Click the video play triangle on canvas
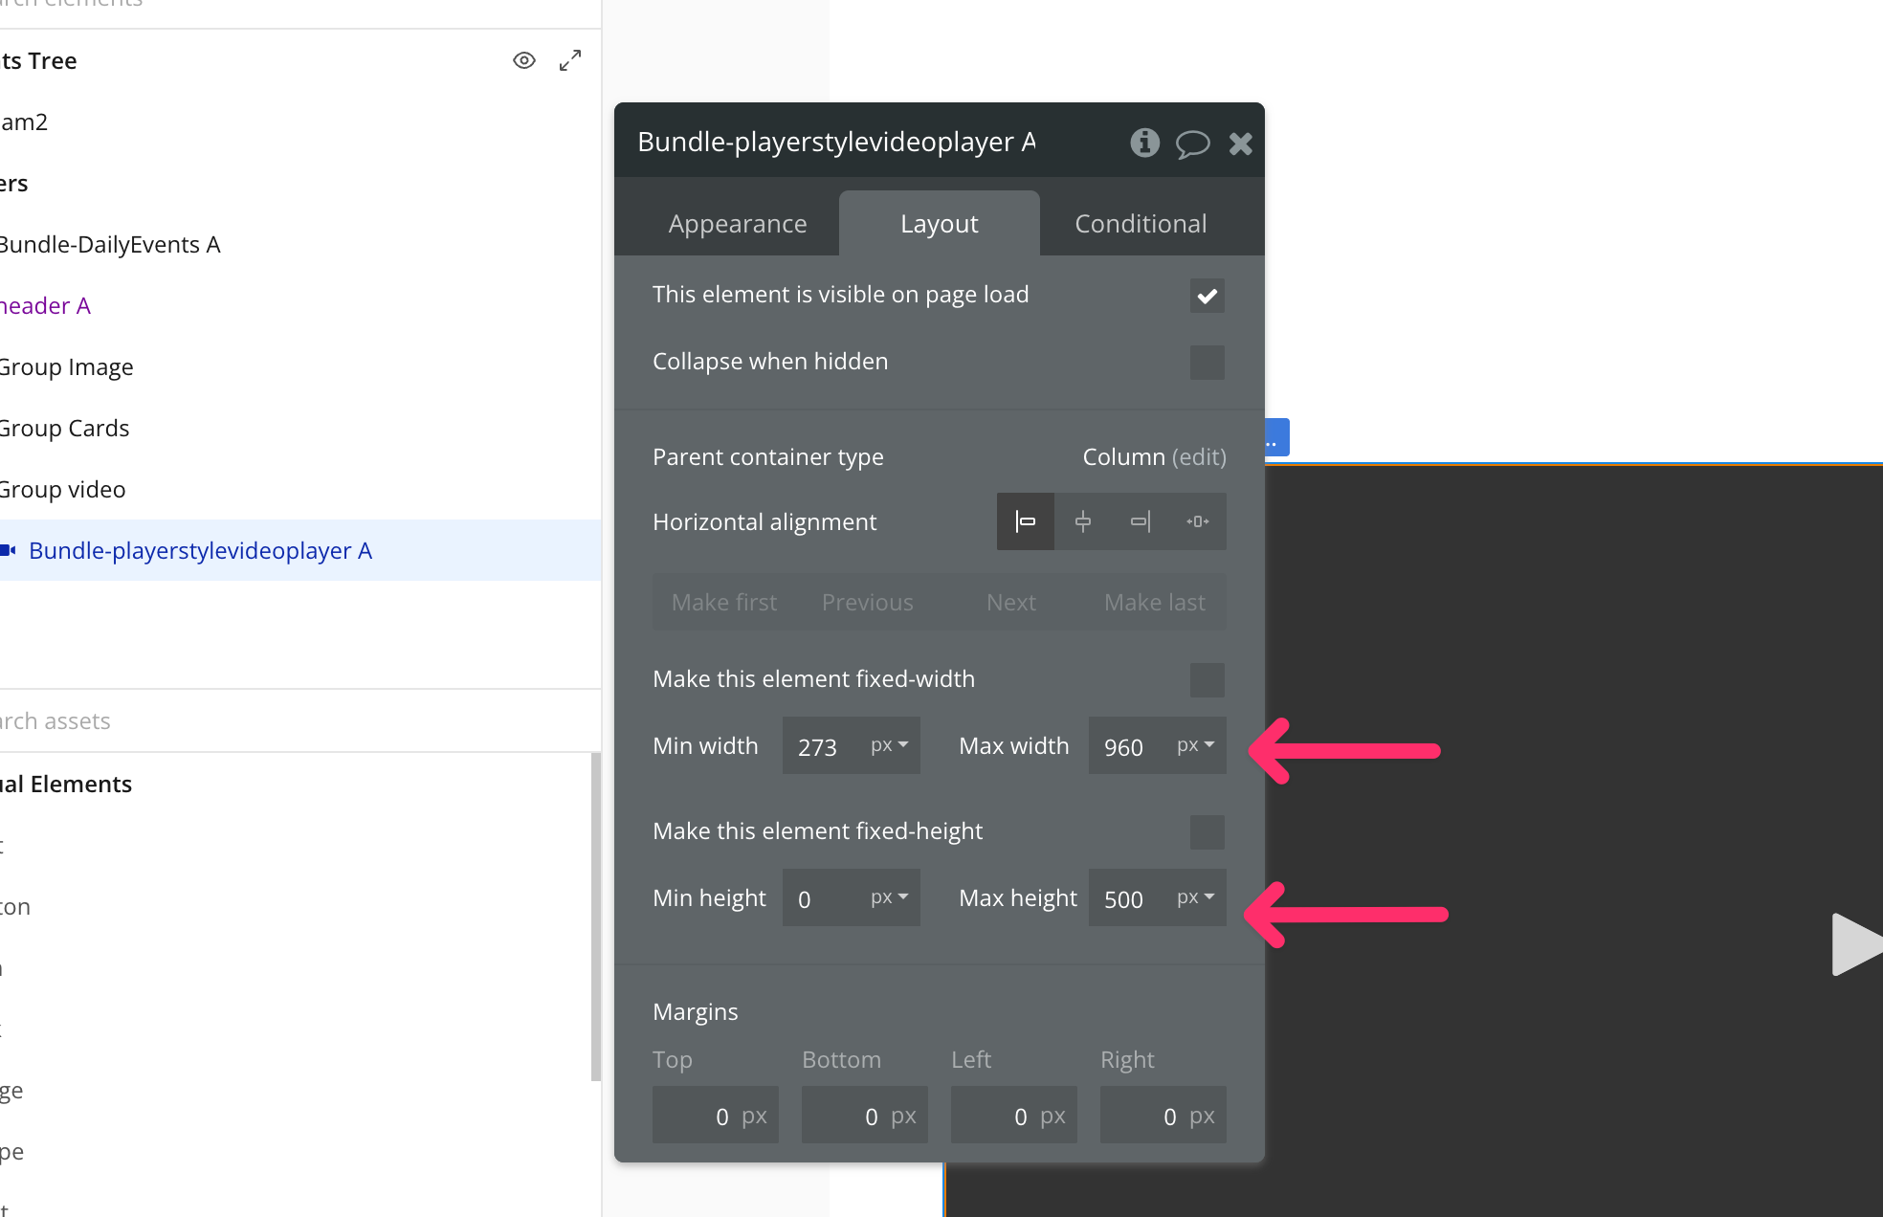Viewport: 1883px width, 1217px height. click(x=1854, y=944)
